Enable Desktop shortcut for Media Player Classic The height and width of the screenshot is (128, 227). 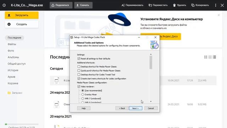[x=79, y=66]
